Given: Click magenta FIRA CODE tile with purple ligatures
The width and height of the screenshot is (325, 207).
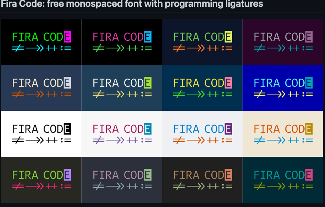Looking at the screenshot, I should tap(122, 134).
